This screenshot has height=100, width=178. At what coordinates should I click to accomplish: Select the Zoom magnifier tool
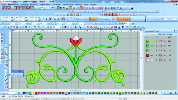click(48, 27)
